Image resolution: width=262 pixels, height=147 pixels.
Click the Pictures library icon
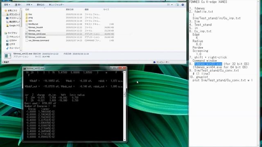(x=7, y=40)
